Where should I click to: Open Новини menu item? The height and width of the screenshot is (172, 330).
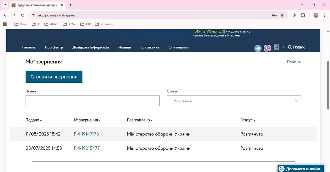pos(125,47)
